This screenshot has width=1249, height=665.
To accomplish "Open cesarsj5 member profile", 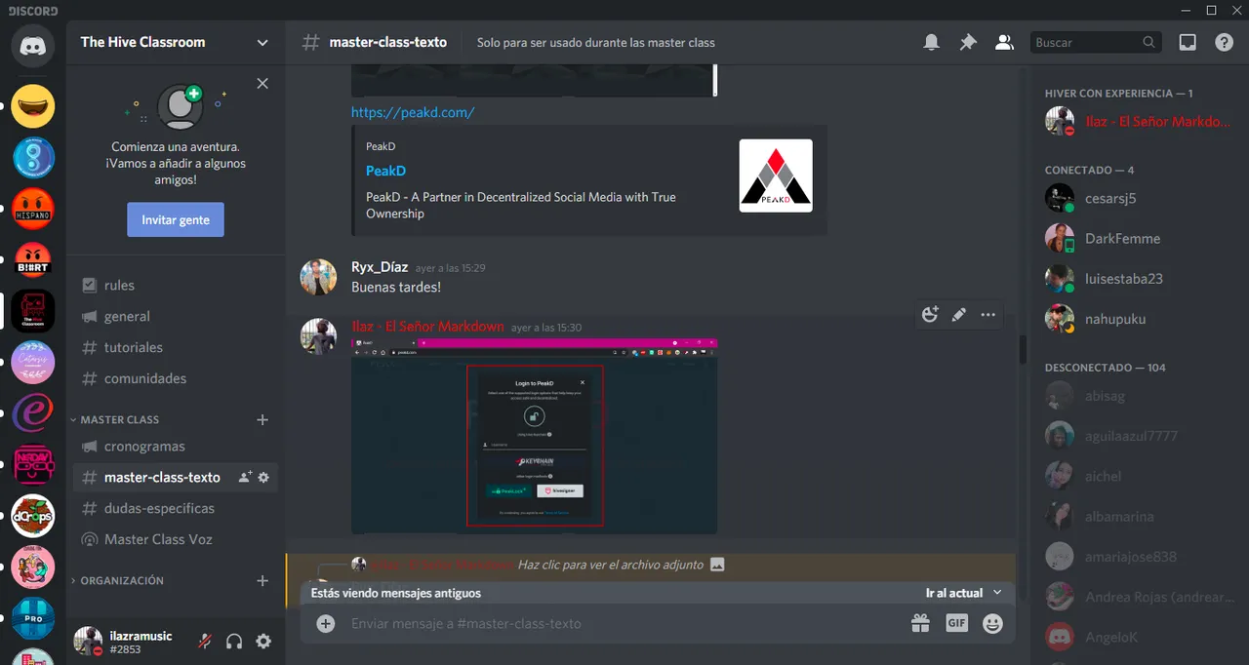I will pos(1140,198).
